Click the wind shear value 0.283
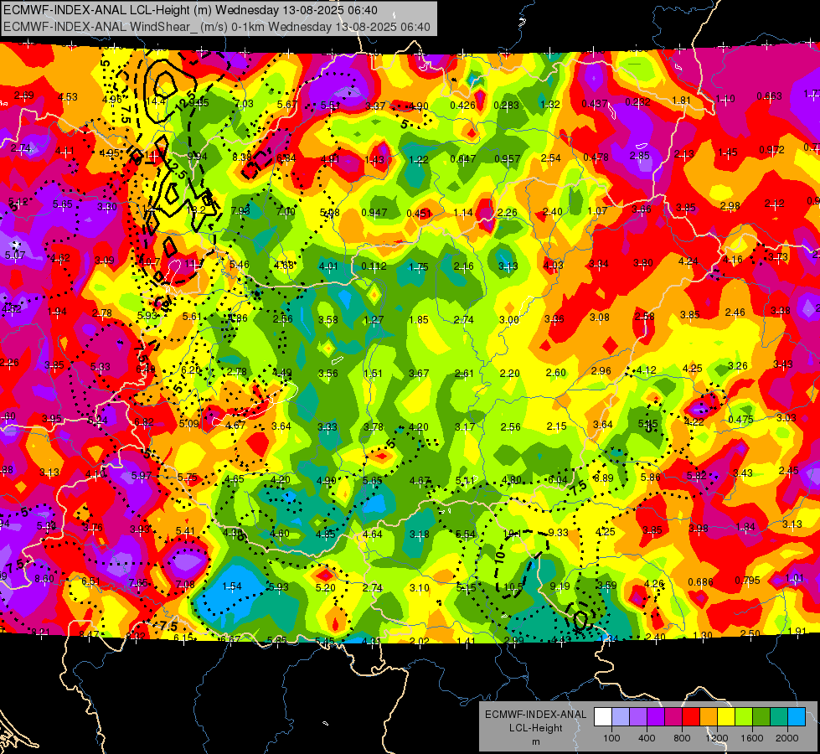The image size is (820, 754). tap(506, 106)
